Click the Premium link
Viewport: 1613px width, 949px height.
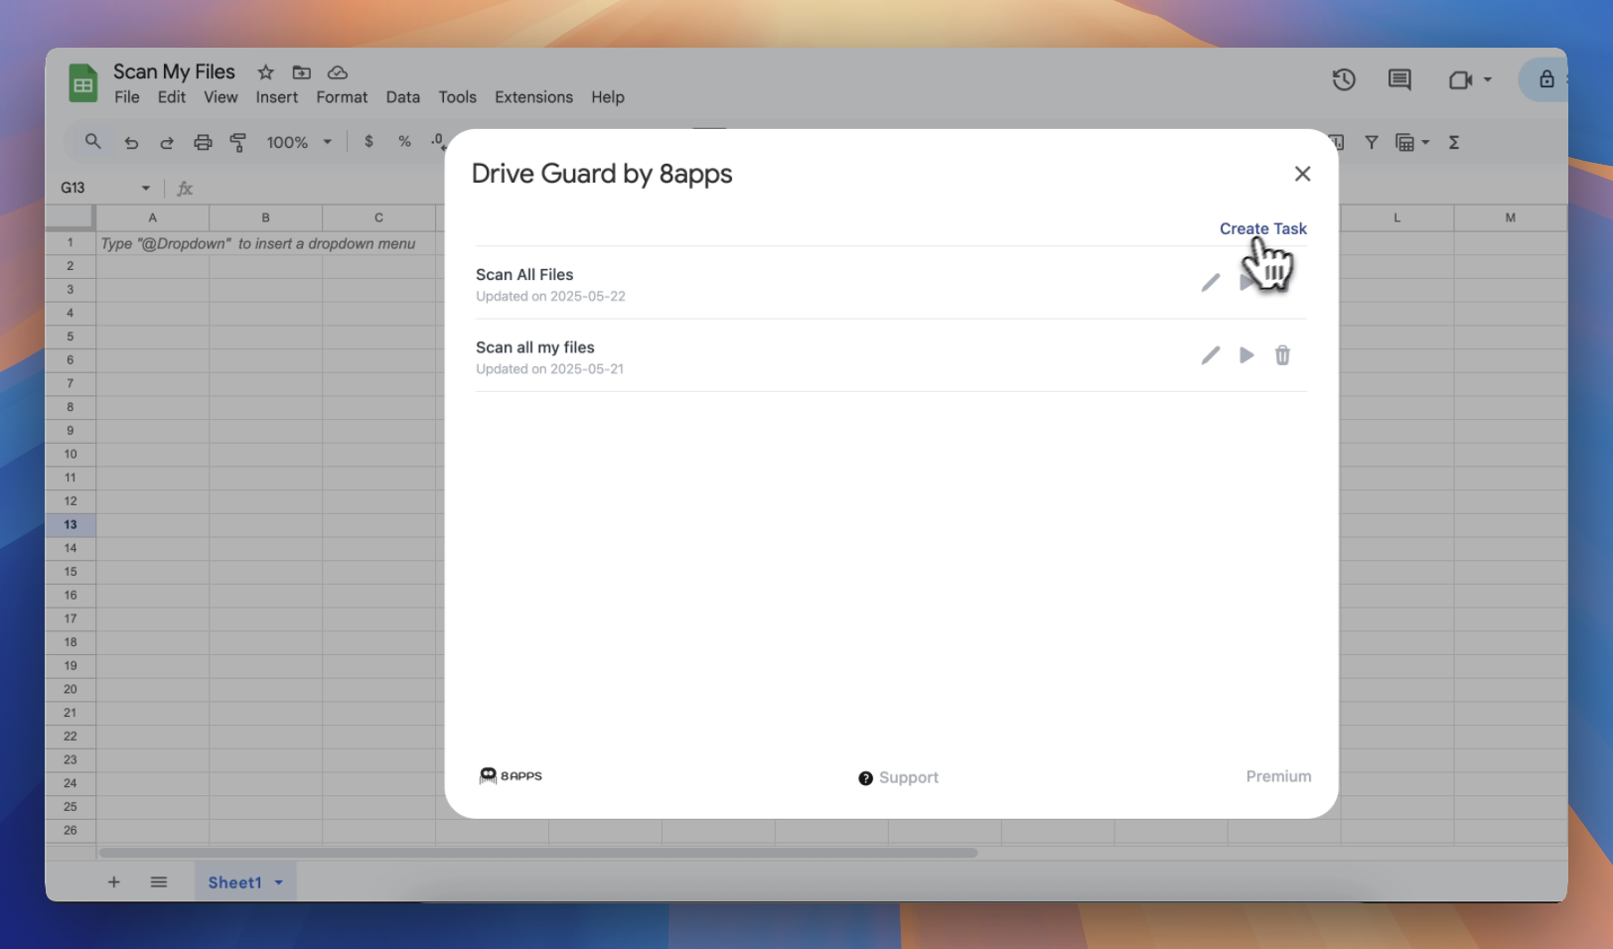[x=1278, y=776]
